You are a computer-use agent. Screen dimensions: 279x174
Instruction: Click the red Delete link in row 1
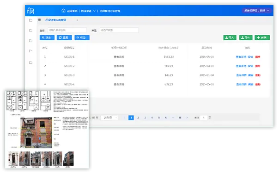point(258,57)
